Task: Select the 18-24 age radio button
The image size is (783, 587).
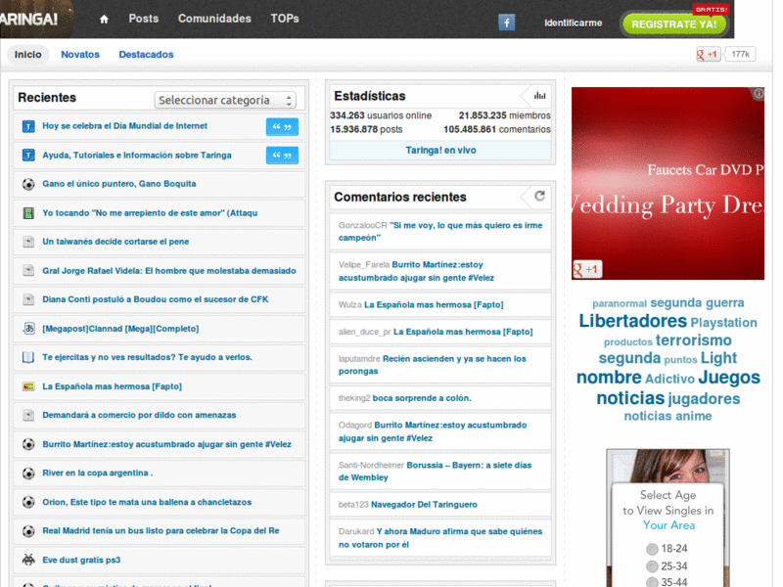Action: 652,549
